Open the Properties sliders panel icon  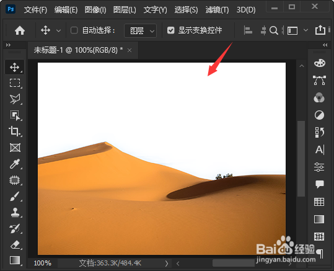tap(319, 167)
